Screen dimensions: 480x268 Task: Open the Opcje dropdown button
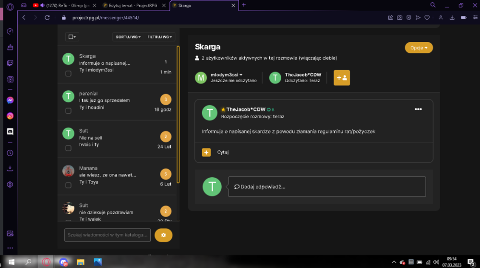(419, 48)
